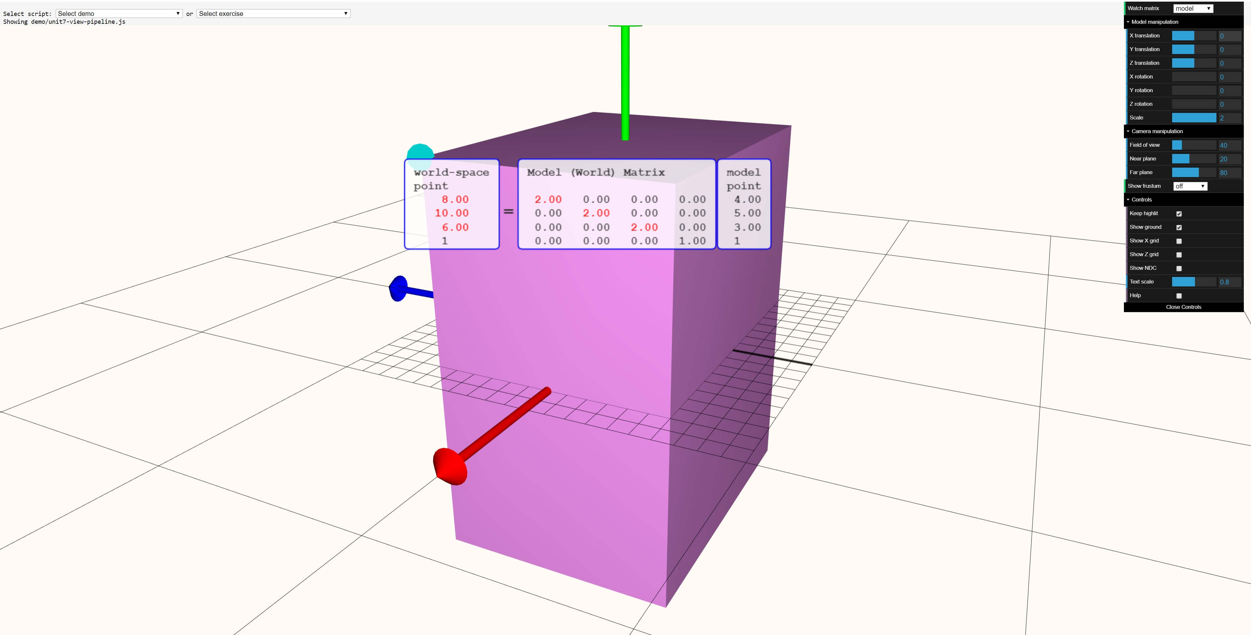Enable the Show Z grid checkbox
The width and height of the screenshot is (1251, 635).
(x=1179, y=254)
